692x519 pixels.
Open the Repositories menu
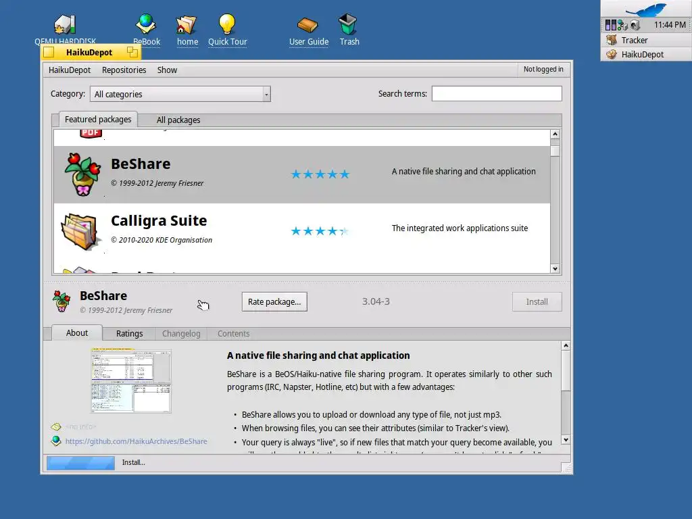click(124, 70)
